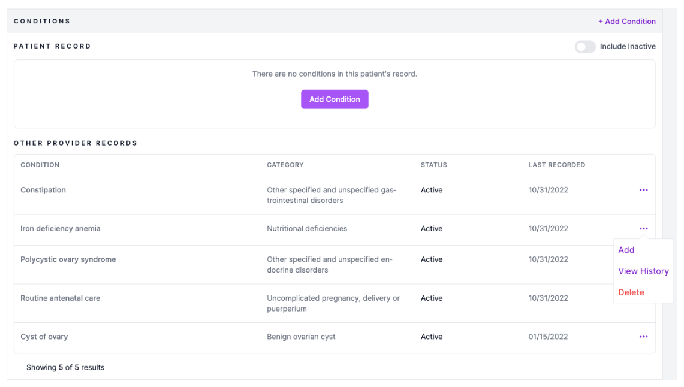Click the Condition column header
This screenshot has height=387, width=684.
[40, 165]
